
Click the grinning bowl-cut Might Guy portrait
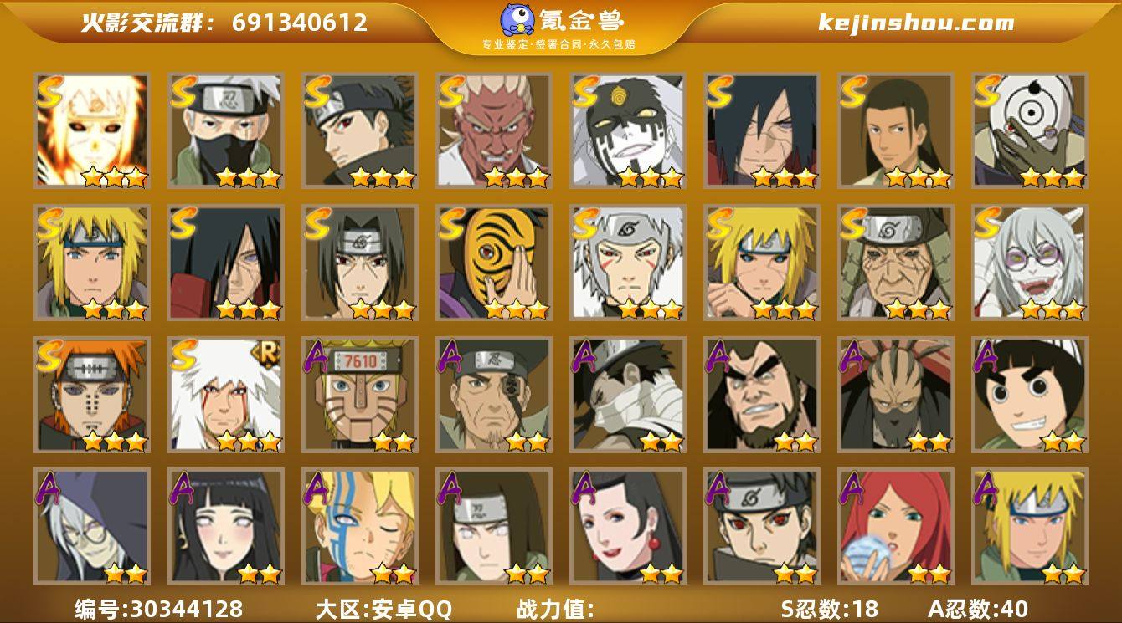[1029, 395]
